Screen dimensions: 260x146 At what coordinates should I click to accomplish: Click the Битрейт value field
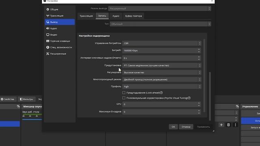[162, 50]
